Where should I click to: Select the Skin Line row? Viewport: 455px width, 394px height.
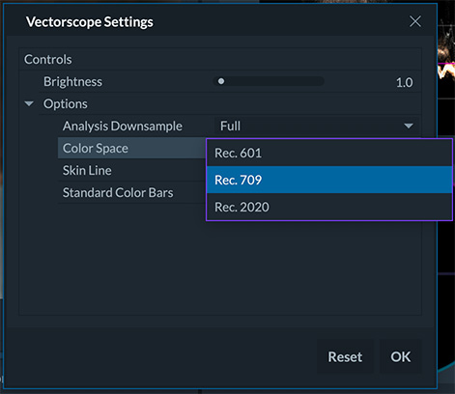tap(132, 170)
